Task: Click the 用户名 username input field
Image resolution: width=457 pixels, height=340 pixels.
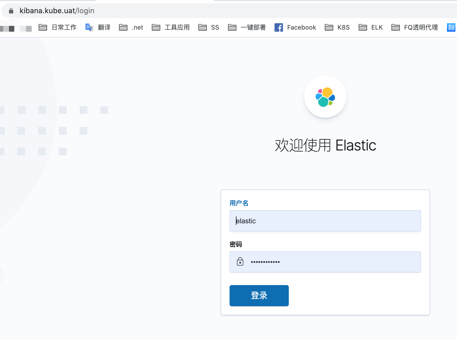Action: coord(325,221)
